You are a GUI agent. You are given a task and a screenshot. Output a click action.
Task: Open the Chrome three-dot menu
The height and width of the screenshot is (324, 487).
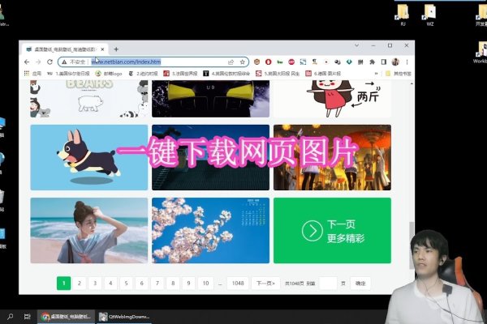tap(407, 62)
